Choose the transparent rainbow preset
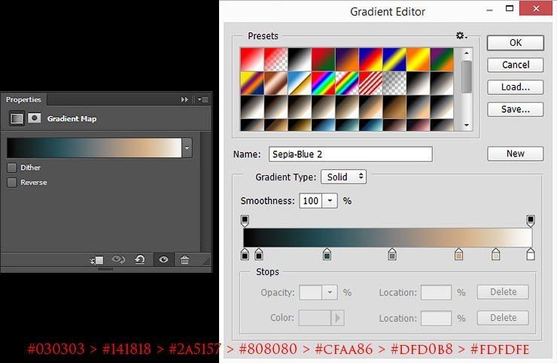557x363 pixels. (347, 83)
